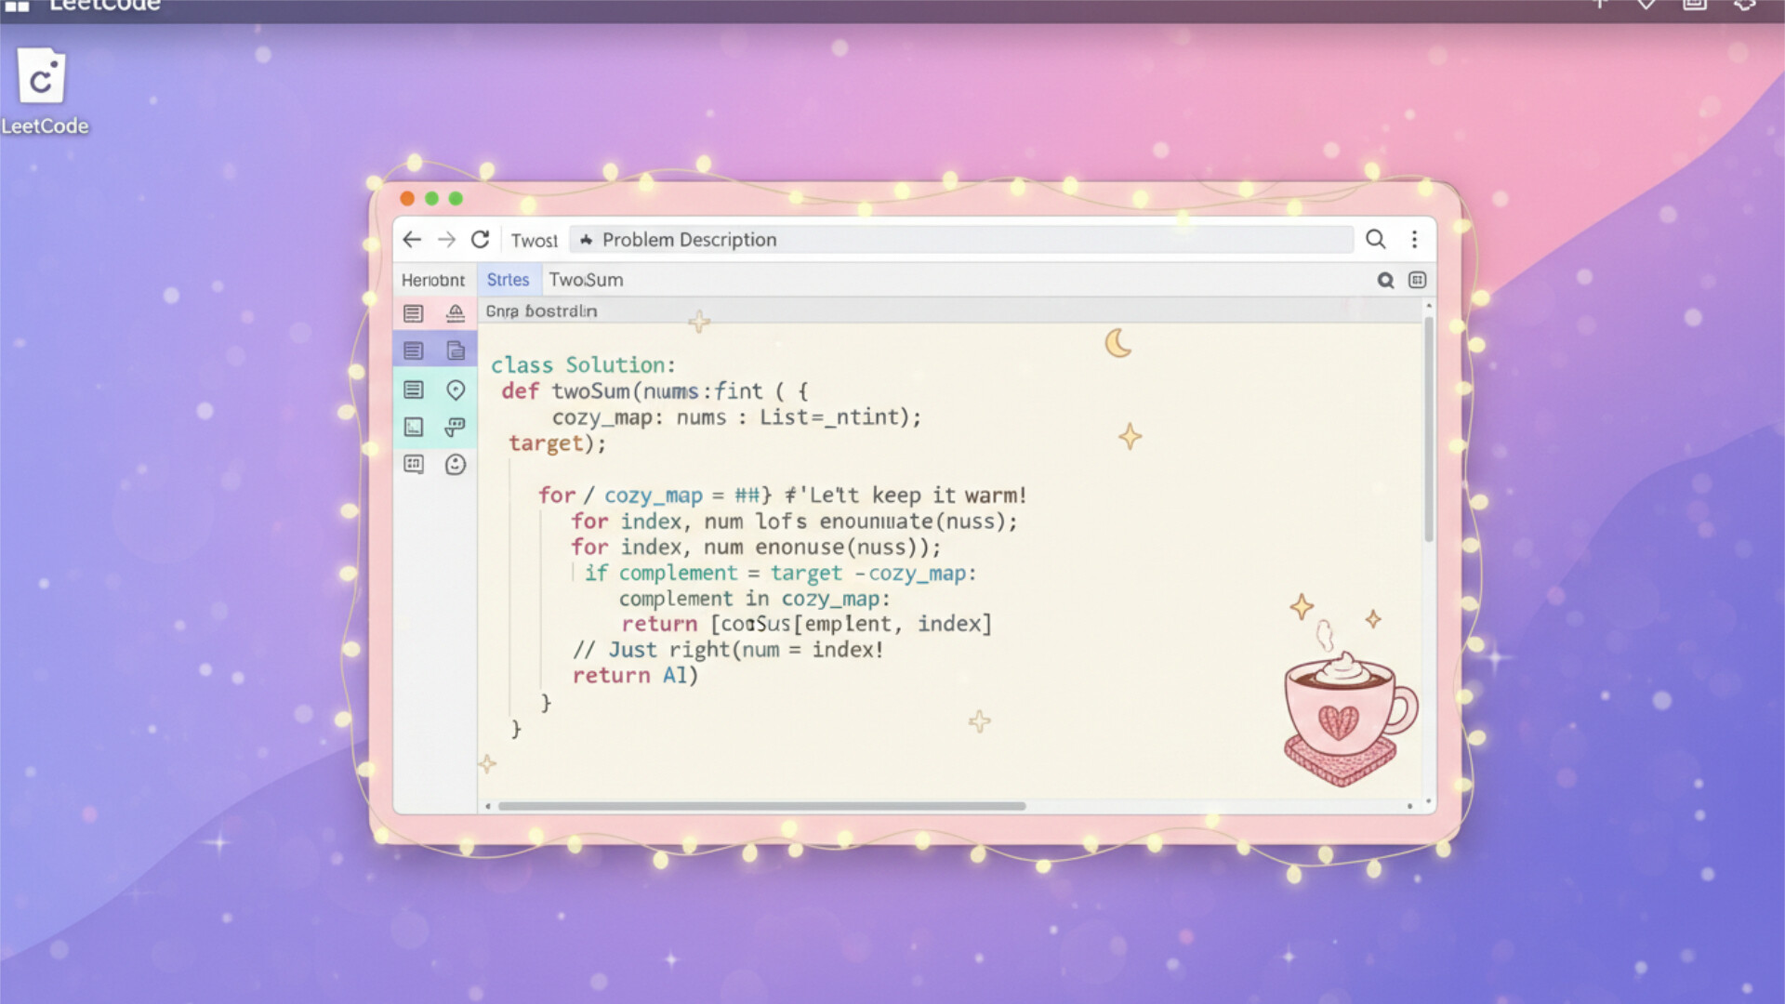The image size is (1785, 1004).
Task: Click the magnifier icon in the address bar
Action: click(1376, 239)
